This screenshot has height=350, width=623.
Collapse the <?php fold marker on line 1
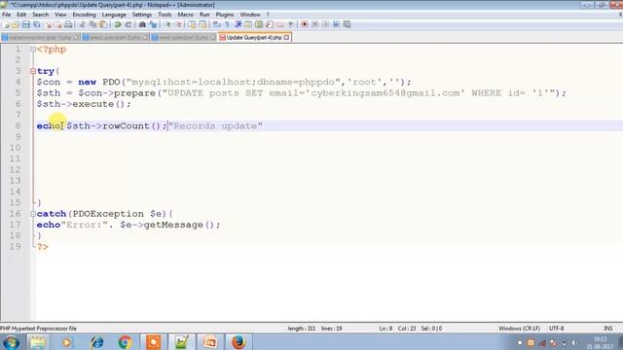(33, 50)
